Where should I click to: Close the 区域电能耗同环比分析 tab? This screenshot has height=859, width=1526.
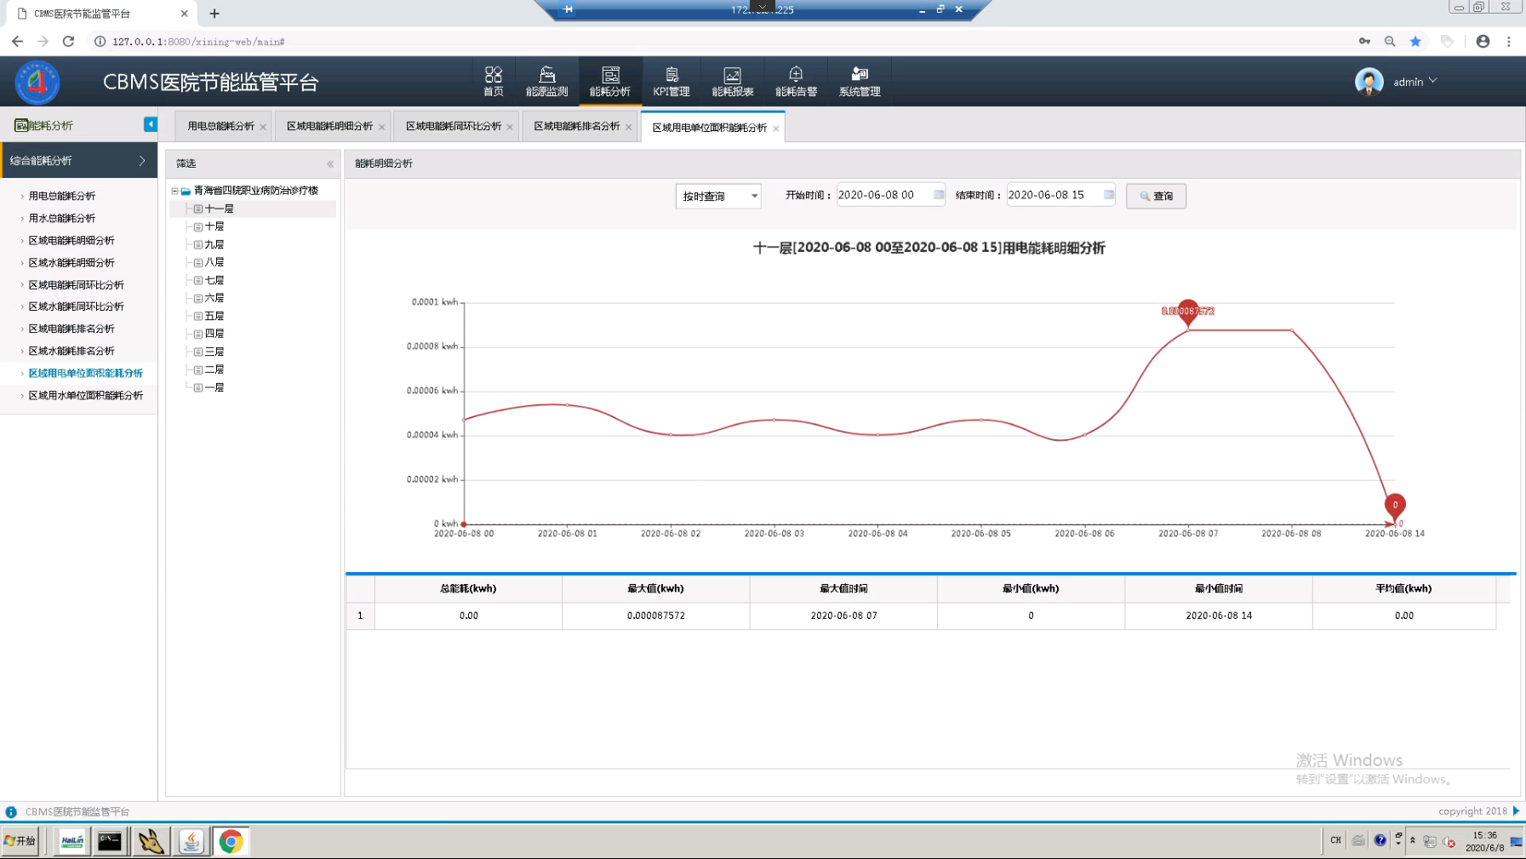(510, 127)
